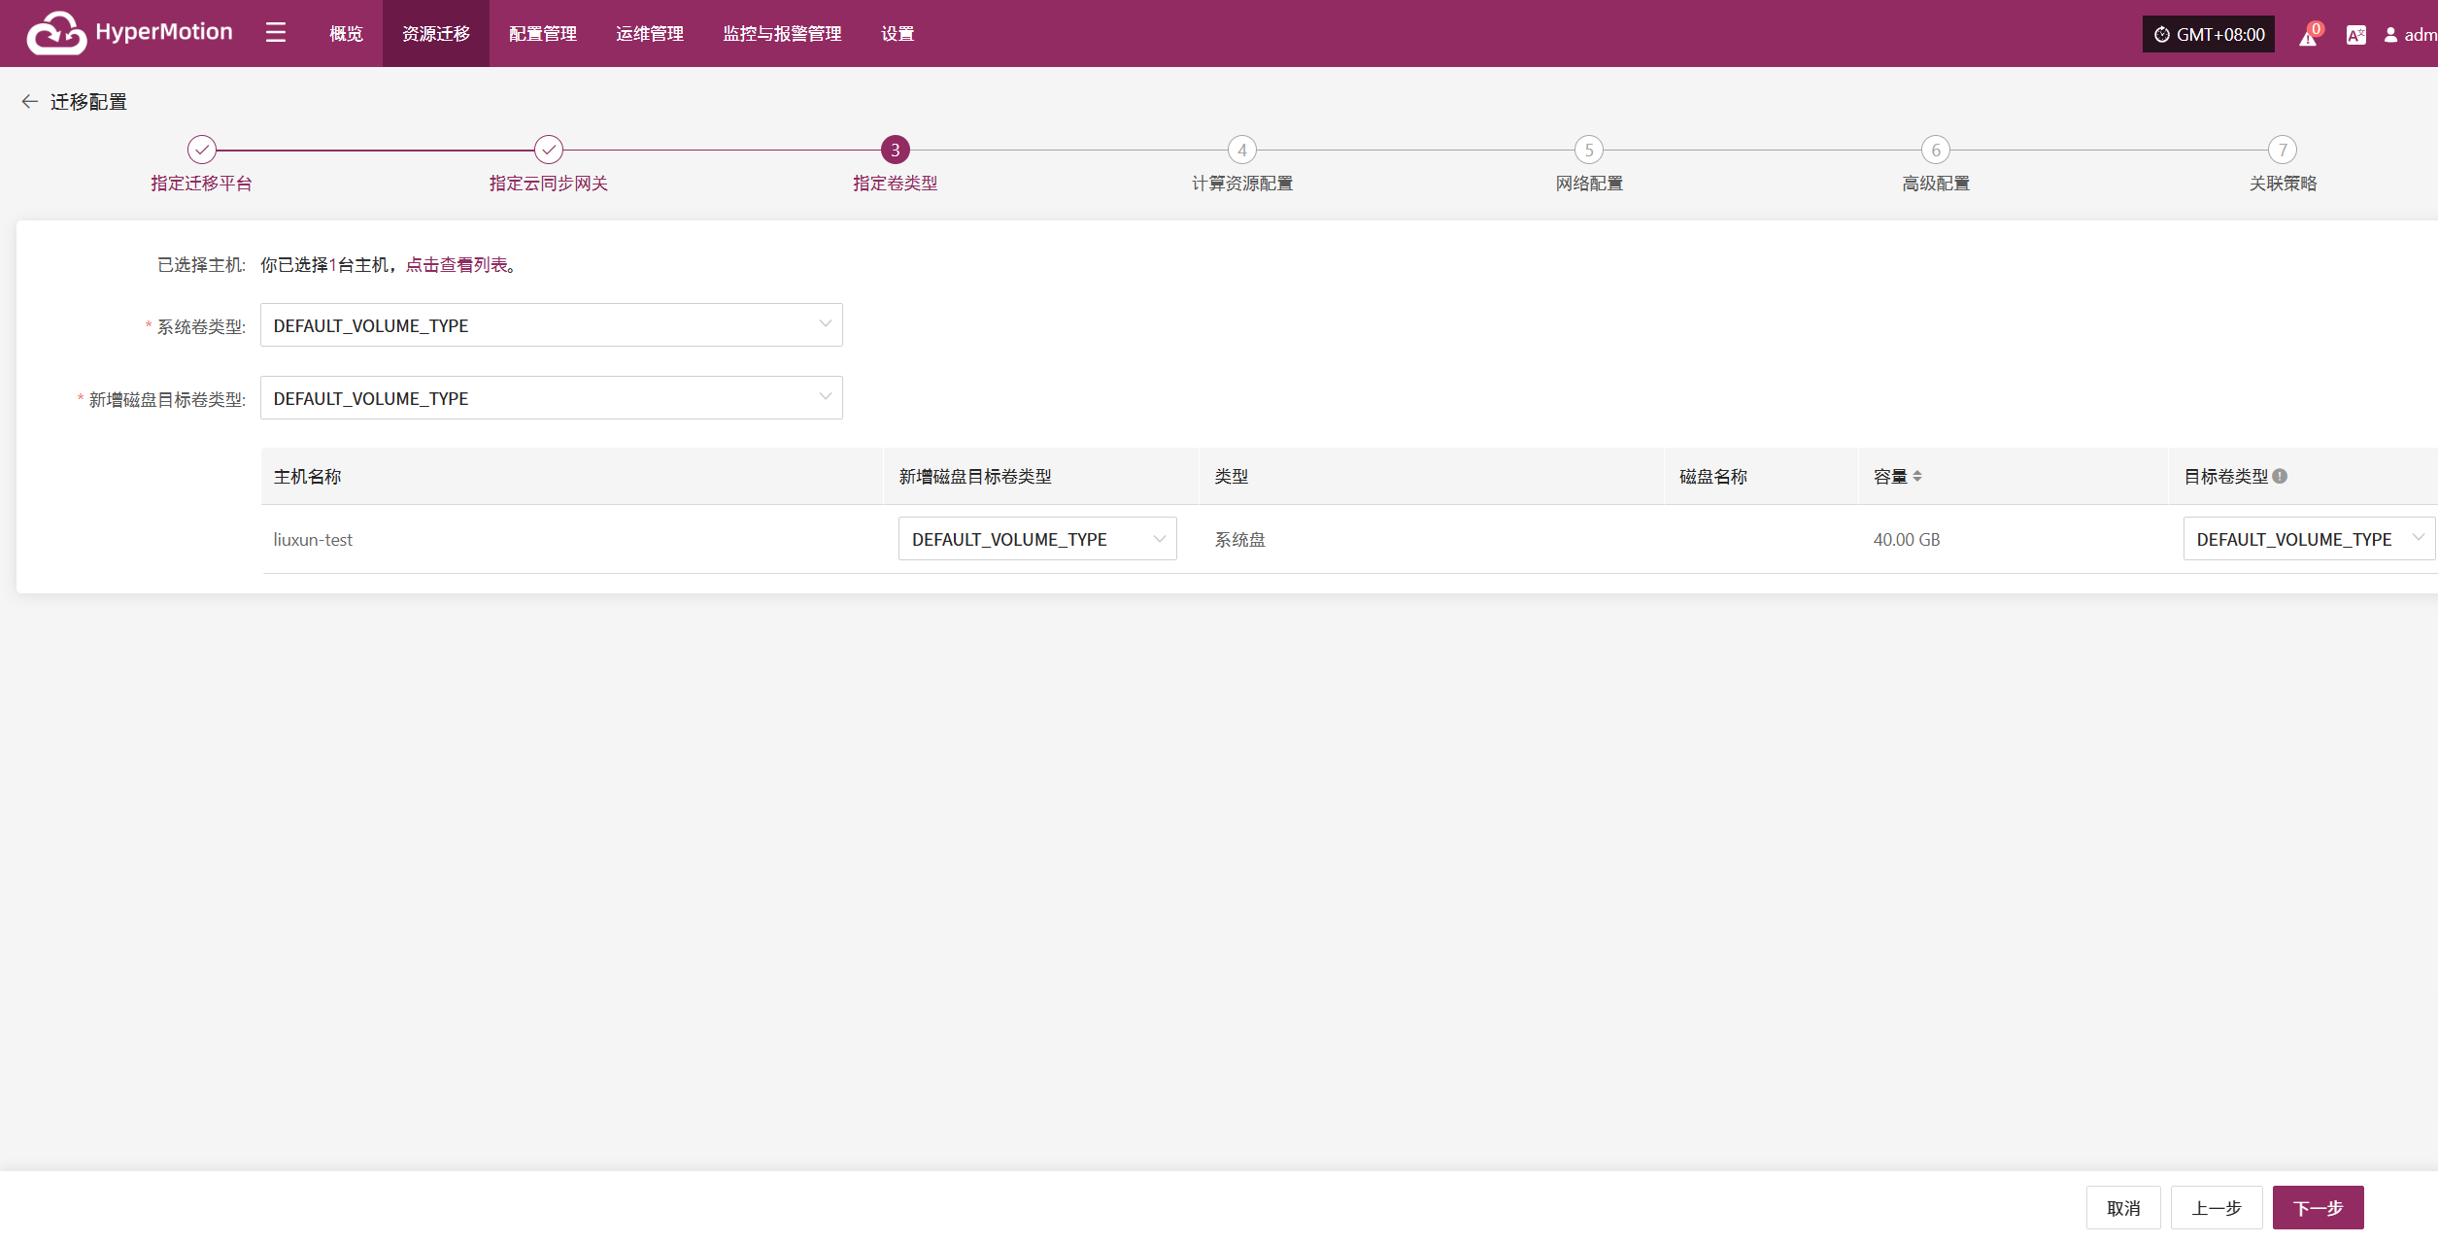Open the 设置 menu
The image size is (2438, 1243).
(897, 34)
